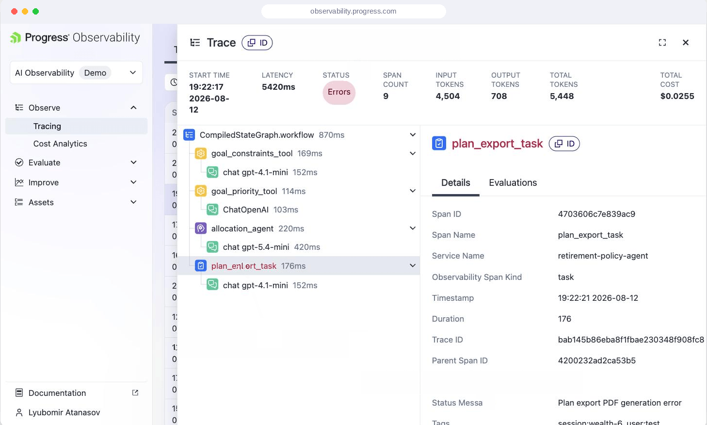
Task: Click the ChatOpenAI chat icon
Action: [212, 210]
